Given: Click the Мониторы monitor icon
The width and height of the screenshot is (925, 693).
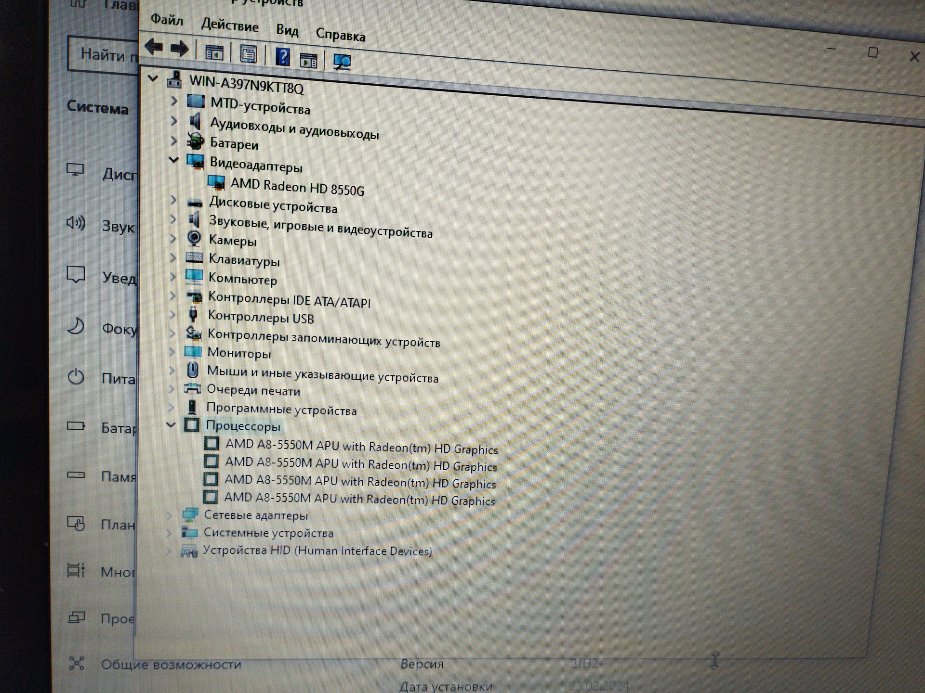Looking at the screenshot, I should (x=193, y=351).
